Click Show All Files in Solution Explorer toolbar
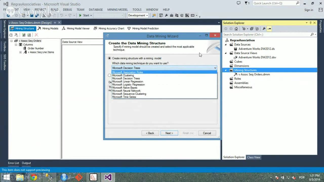324x182 pixels. click(257, 29)
